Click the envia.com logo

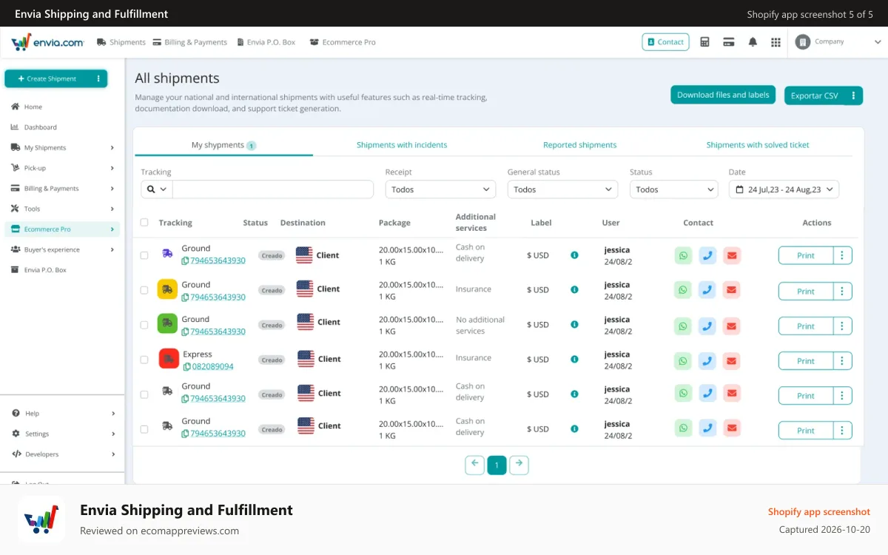(47, 42)
